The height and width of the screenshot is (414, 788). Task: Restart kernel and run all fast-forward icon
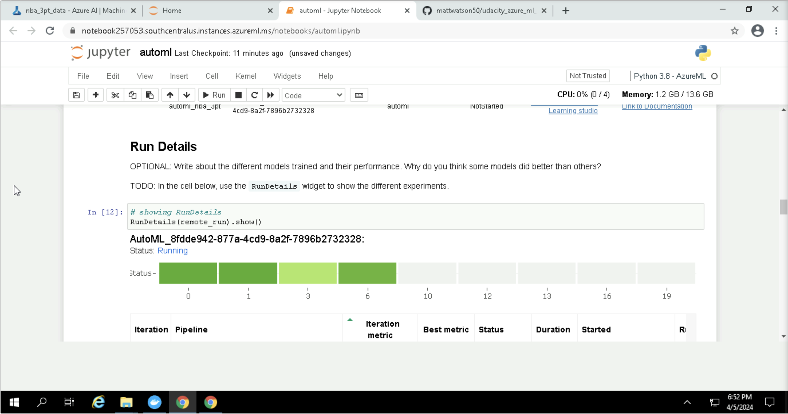270,95
